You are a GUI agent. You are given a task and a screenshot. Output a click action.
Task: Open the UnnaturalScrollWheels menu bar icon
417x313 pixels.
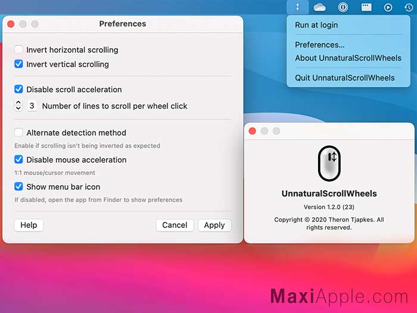click(x=298, y=7)
